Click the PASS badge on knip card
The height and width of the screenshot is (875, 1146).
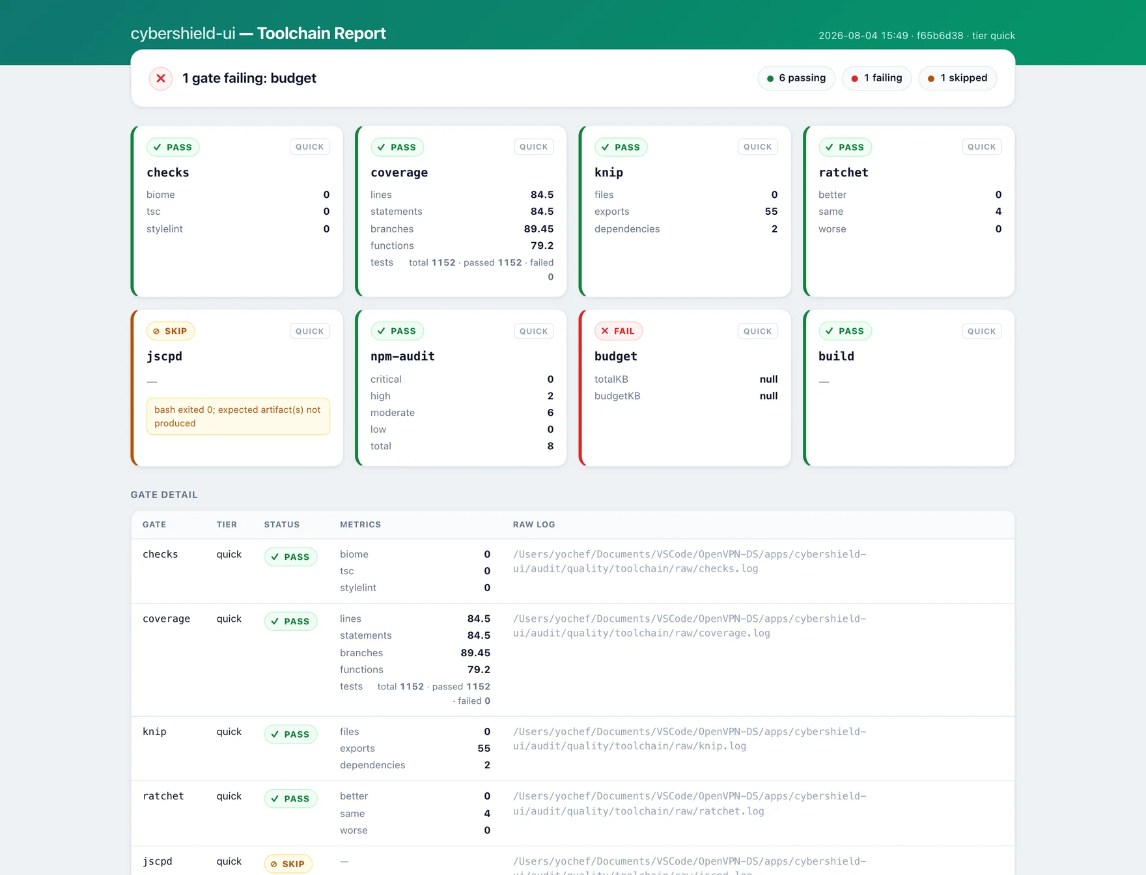(x=621, y=147)
